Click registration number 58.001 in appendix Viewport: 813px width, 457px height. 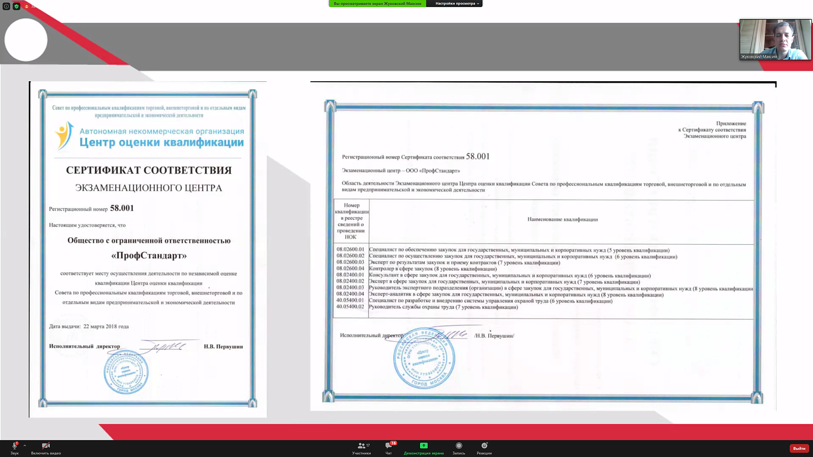[x=478, y=156]
